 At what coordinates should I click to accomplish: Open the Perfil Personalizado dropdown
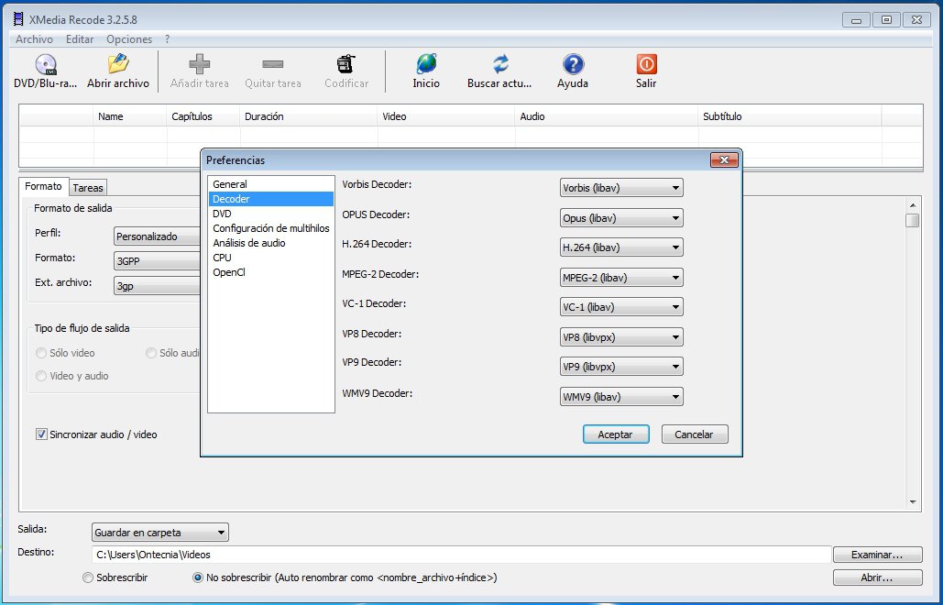coord(157,236)
